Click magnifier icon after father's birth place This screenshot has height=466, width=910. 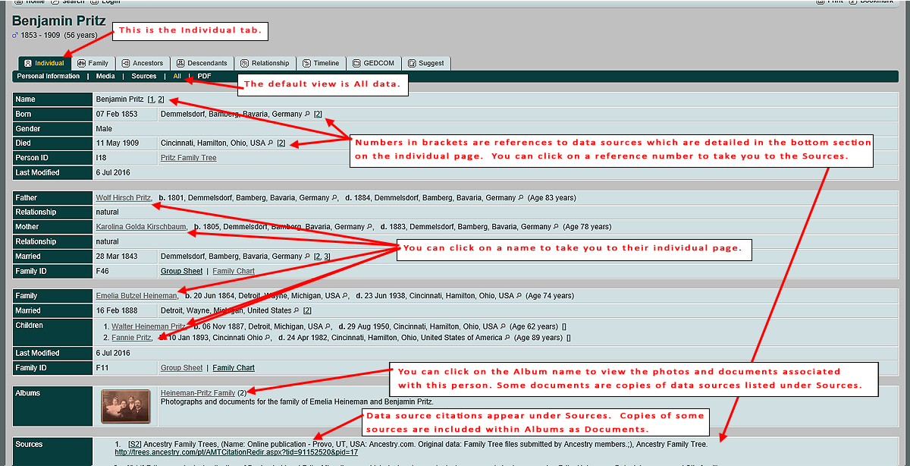pyautogui.click(x=334, y=198)
